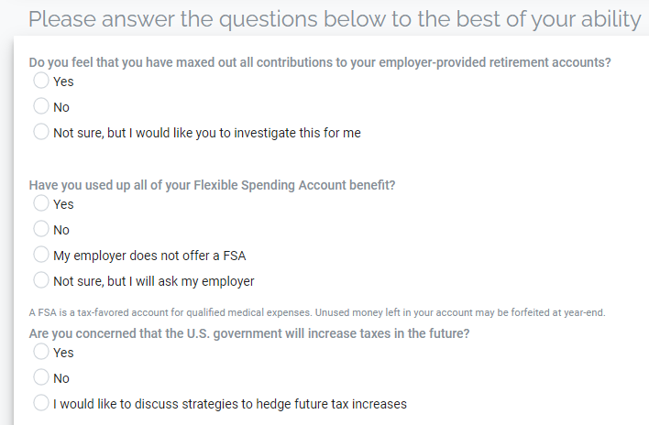The height and width of the screenshot is (425, 649).
Task: Click the Yes label text under the retirement question
Action: pyautogui.click(x=63, y=82)
